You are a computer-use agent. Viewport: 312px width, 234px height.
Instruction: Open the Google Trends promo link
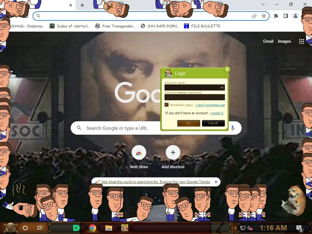pos(155,182)
